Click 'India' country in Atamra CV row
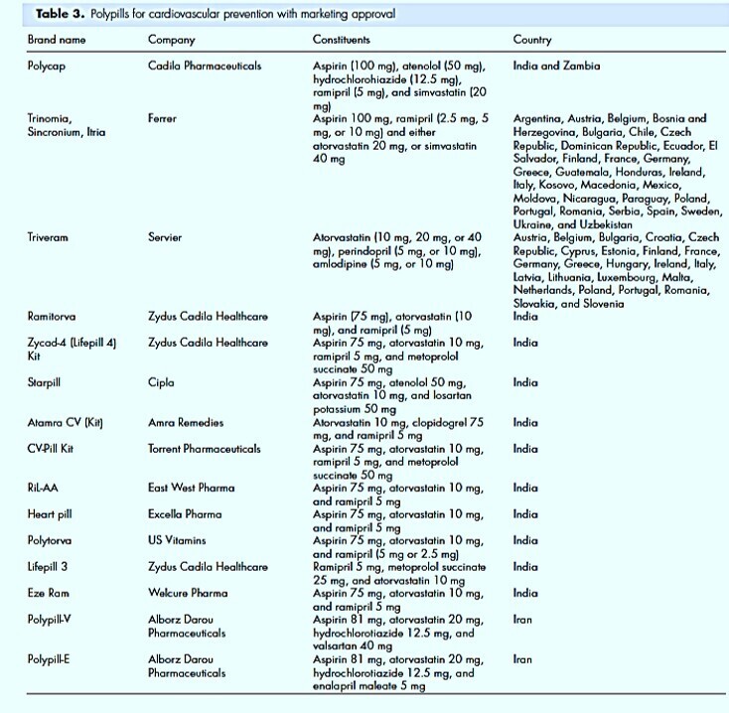 pos(525,422)
